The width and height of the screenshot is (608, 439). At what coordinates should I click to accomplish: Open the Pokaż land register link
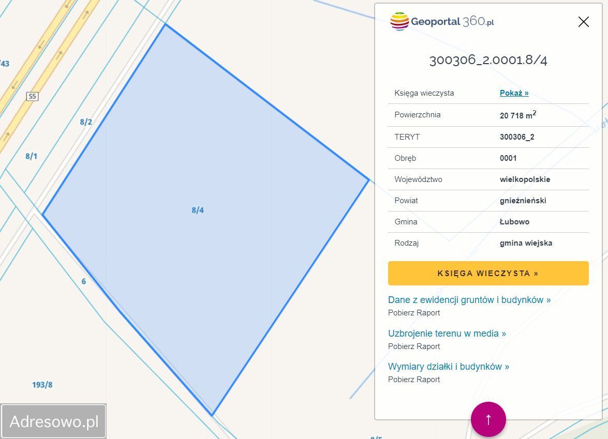pyautogui.click(x=514, y=93)
